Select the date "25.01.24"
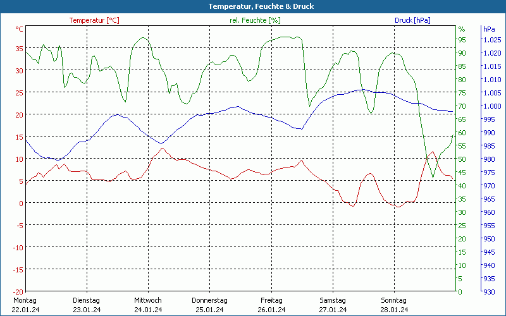 [x=209, y=310]
